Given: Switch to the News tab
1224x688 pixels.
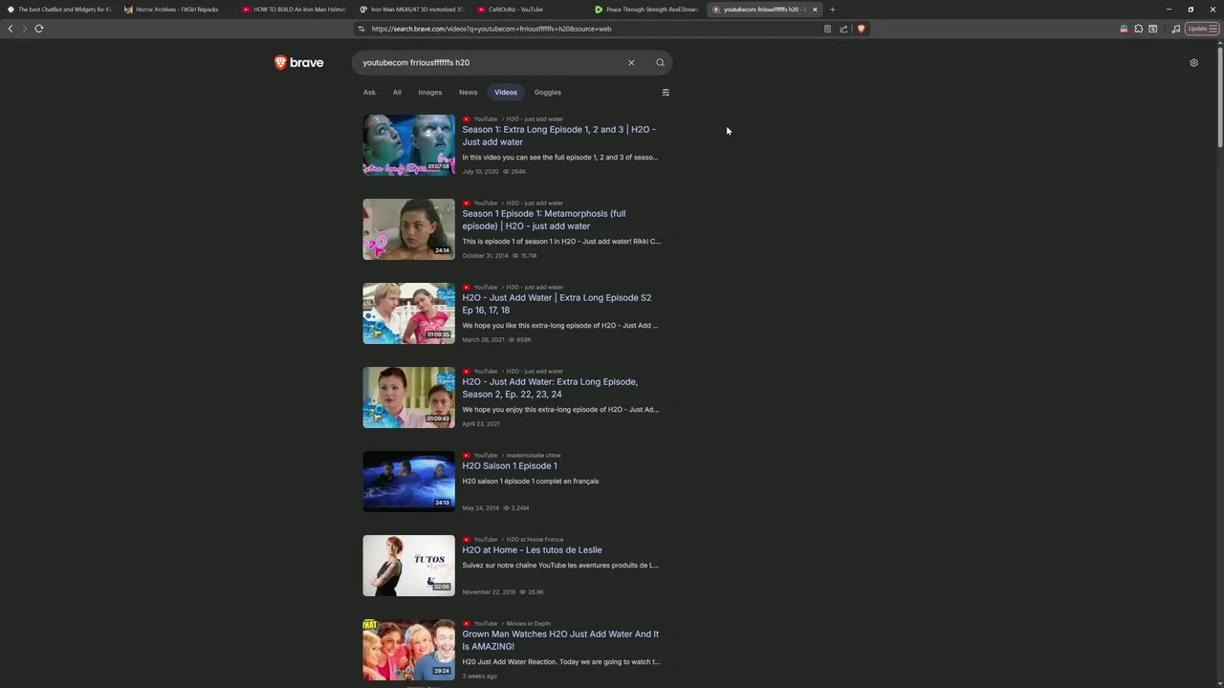Looking at the screenshot, I should point(468,93).
